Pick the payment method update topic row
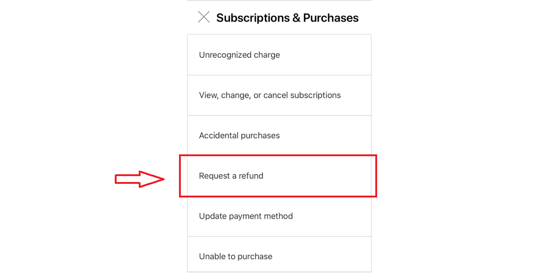548x273 pixels. tap(279, 216)
